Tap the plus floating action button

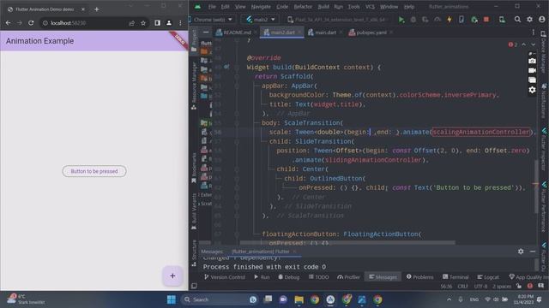tap(172, 275)
